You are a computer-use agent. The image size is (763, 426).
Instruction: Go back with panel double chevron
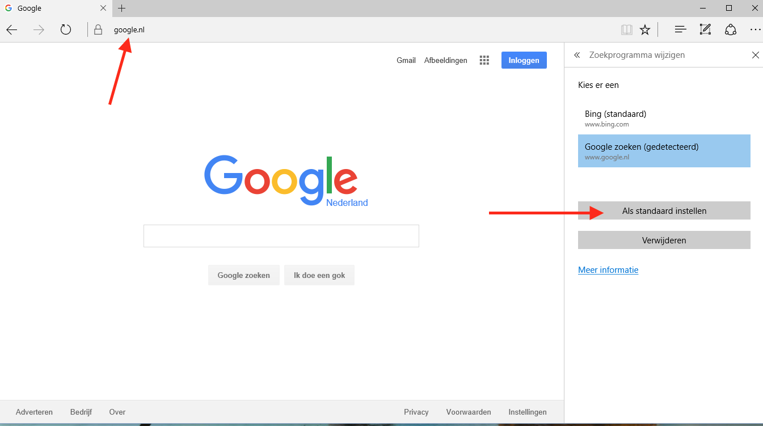pyautogui.click(x=577, y=55)
